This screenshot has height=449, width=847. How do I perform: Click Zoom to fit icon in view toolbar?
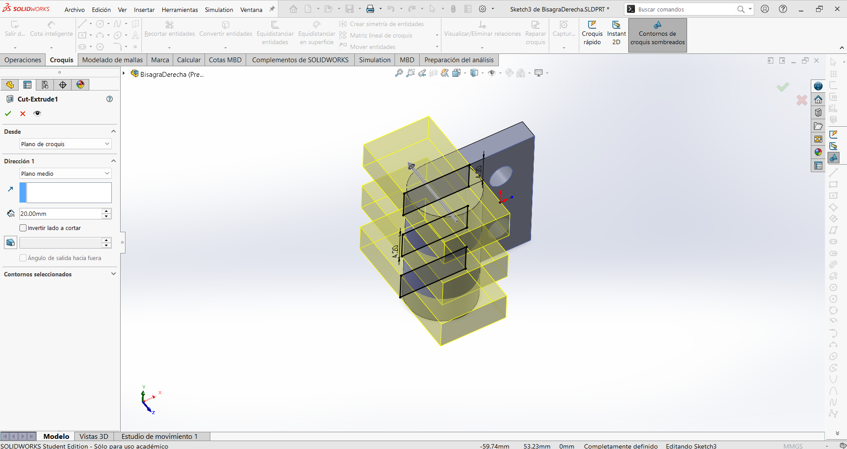(x=399, y=73)
